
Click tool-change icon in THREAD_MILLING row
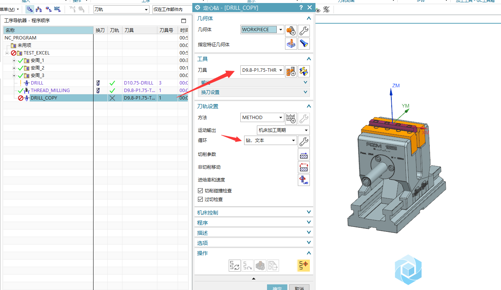click(x=98, y=91)
